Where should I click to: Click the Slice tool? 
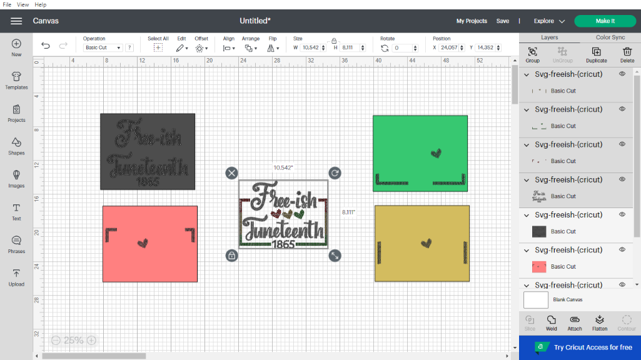(530, 323)
